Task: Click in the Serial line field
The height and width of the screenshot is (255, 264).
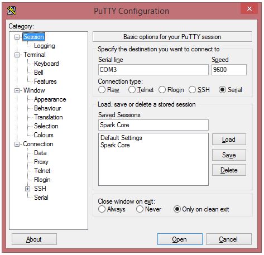Action: click(153, 70)
